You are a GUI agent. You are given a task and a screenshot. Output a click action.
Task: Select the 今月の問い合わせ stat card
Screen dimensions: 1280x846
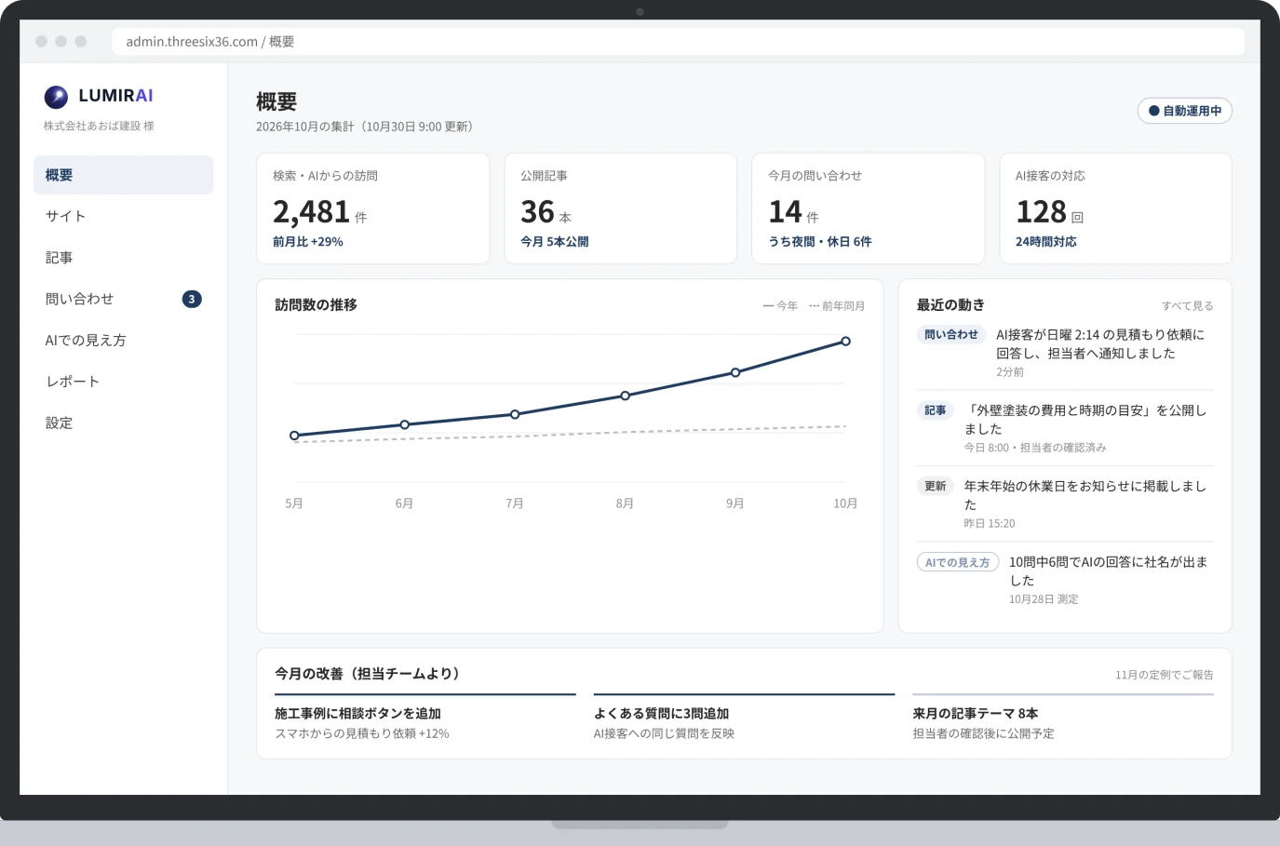(x=868, y=208)
